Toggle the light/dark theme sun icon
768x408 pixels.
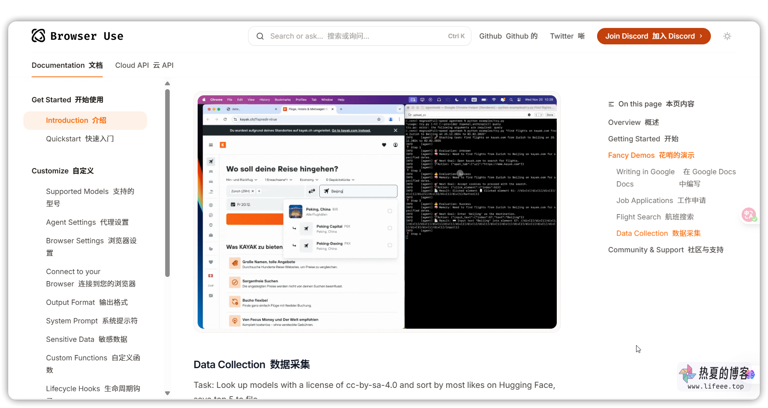(x=727, y=36)
